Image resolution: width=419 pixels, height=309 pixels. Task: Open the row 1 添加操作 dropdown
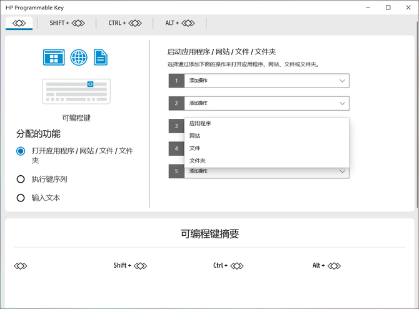click(266, 81)
